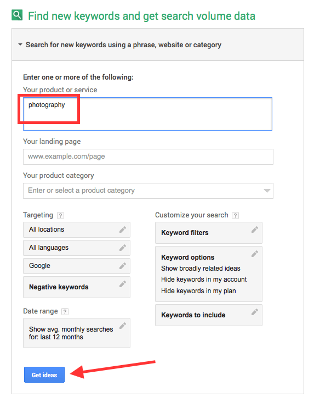Edit Negative keywords with pencil icon

point(123,284)
